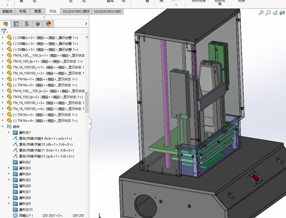Open the SOLIDWORKS MBD tab
Screen dimensions: 286x218
[x=108, y=12]
